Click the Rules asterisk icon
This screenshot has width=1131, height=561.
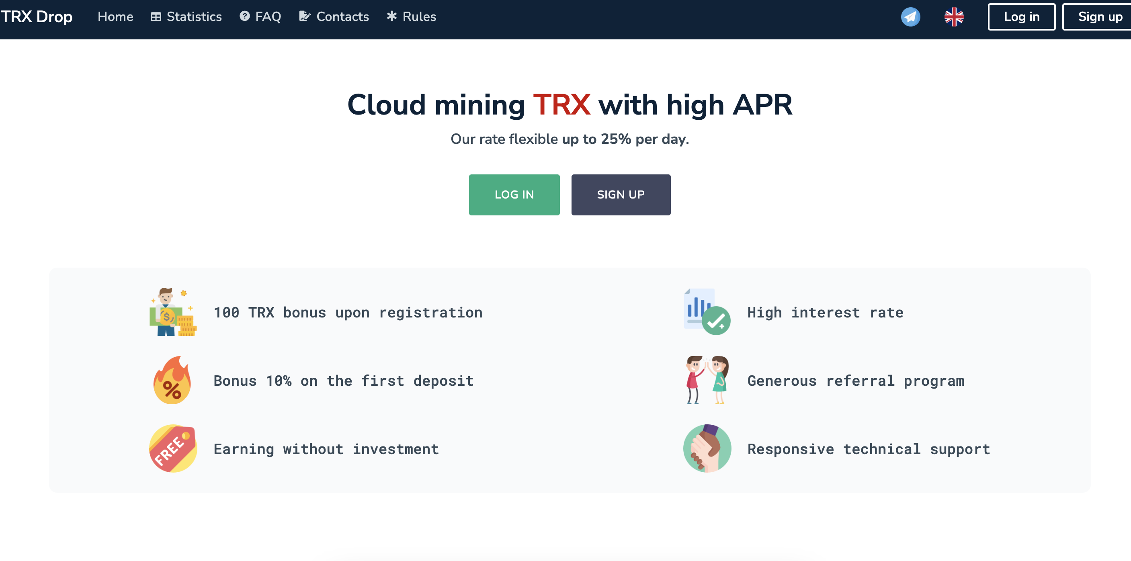coord(391,16)
